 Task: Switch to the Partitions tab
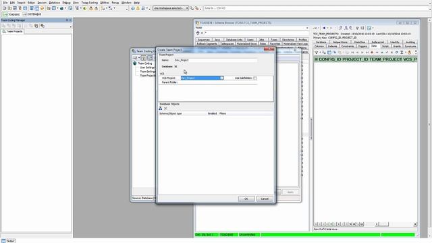click(x=321, y=42)
